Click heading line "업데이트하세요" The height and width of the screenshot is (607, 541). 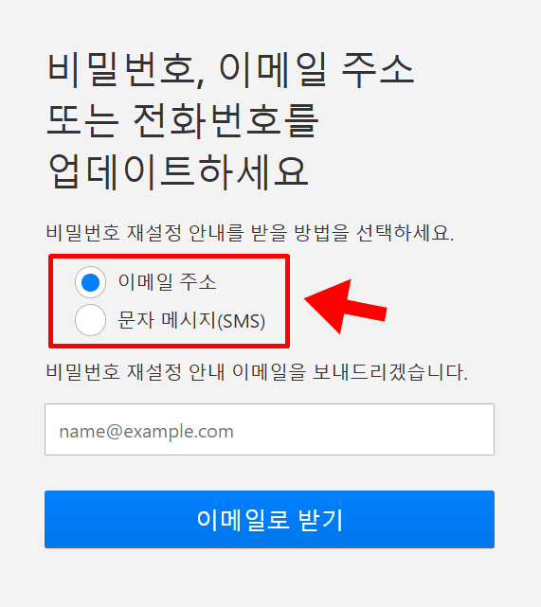(x=178, y=171)
